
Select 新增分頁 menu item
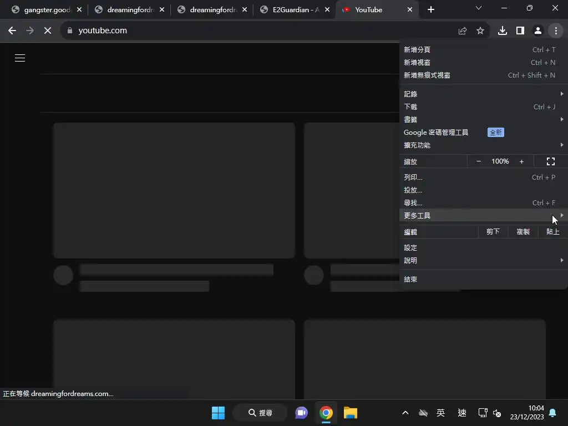pos(483,49)
